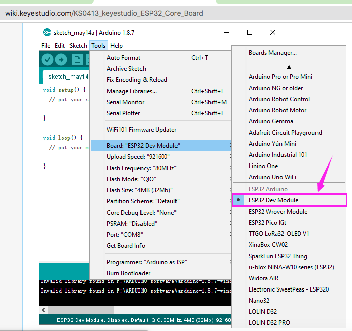Click Get Board Info
352x331 pixels.
point(161,246)
